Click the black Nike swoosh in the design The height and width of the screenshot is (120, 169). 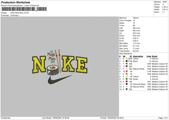tap(60, 80)
